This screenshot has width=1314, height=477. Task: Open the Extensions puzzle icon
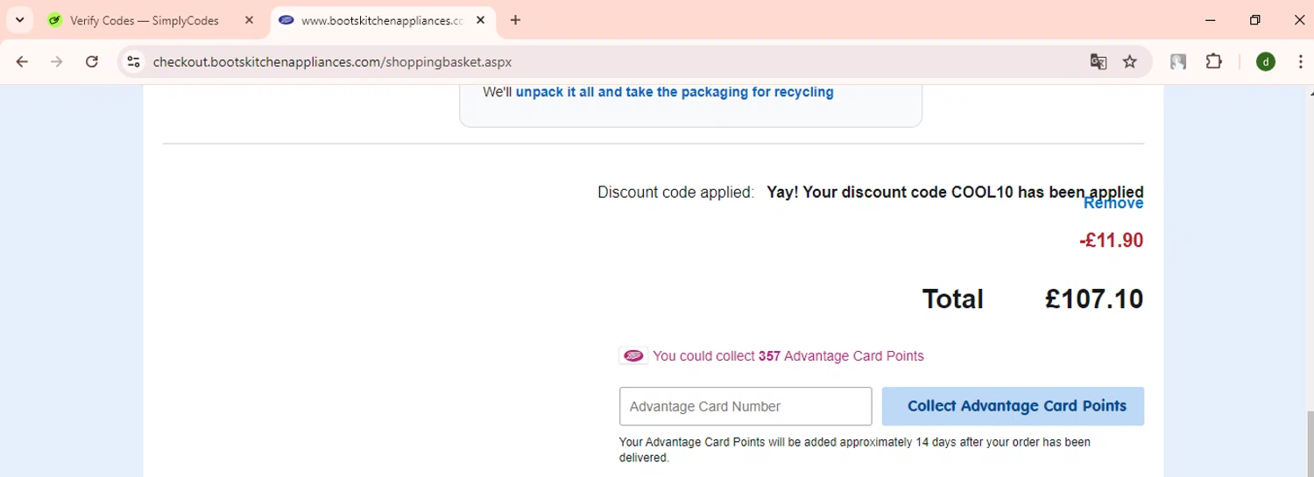[1213, 61]
